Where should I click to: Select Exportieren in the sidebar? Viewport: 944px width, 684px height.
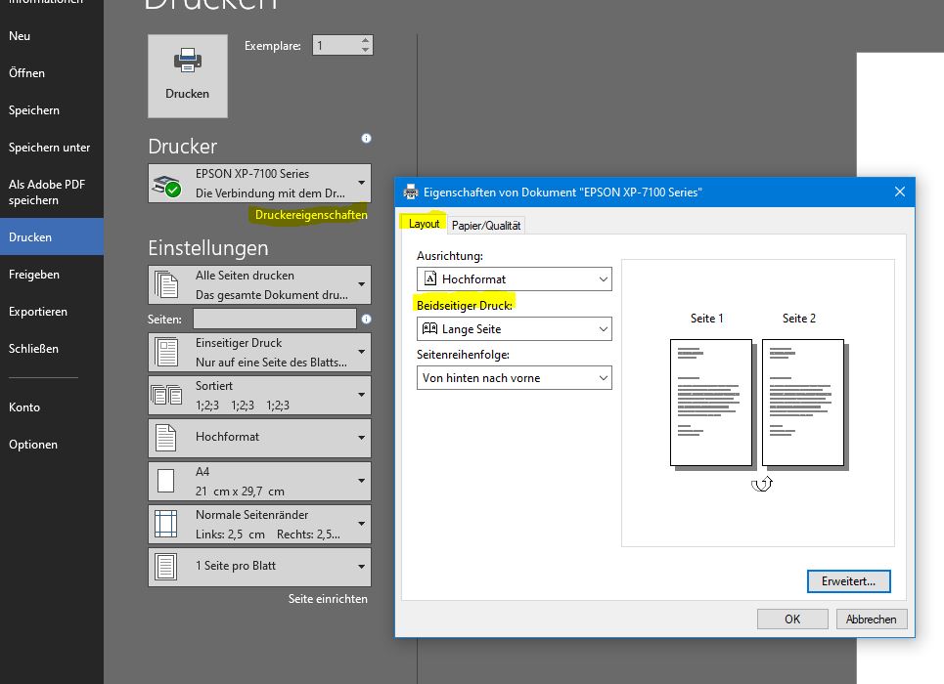(52, 312)
